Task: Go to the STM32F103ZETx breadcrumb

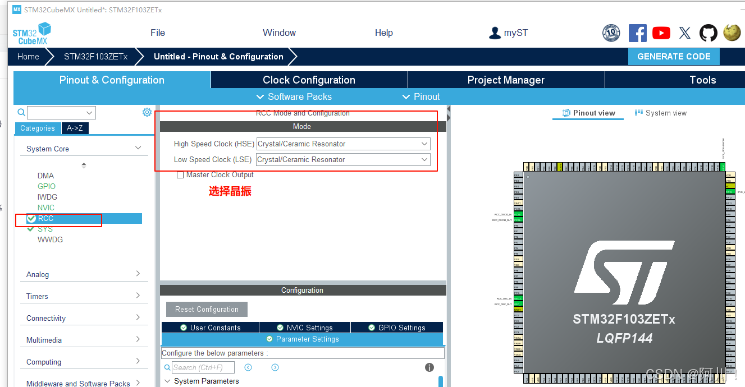Action: 95,57
